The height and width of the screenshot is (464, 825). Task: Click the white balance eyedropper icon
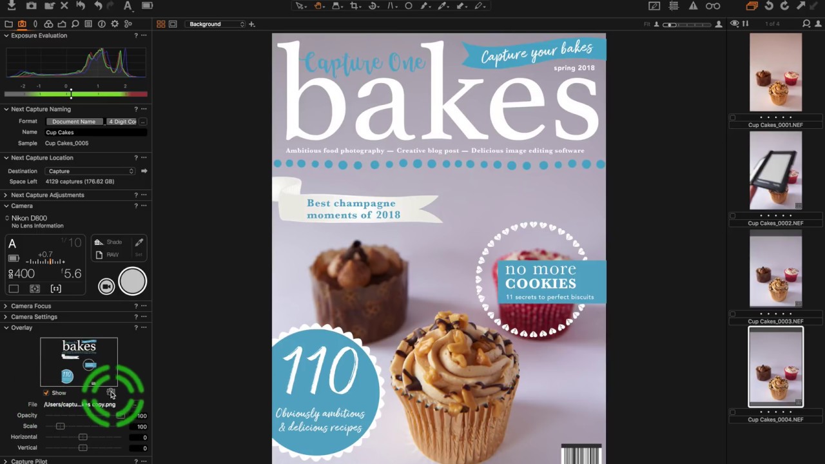(139, 242)
